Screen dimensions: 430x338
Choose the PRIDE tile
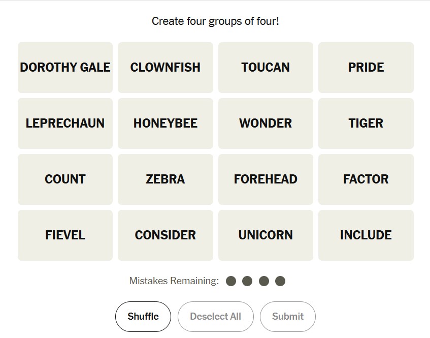point(366,68)
